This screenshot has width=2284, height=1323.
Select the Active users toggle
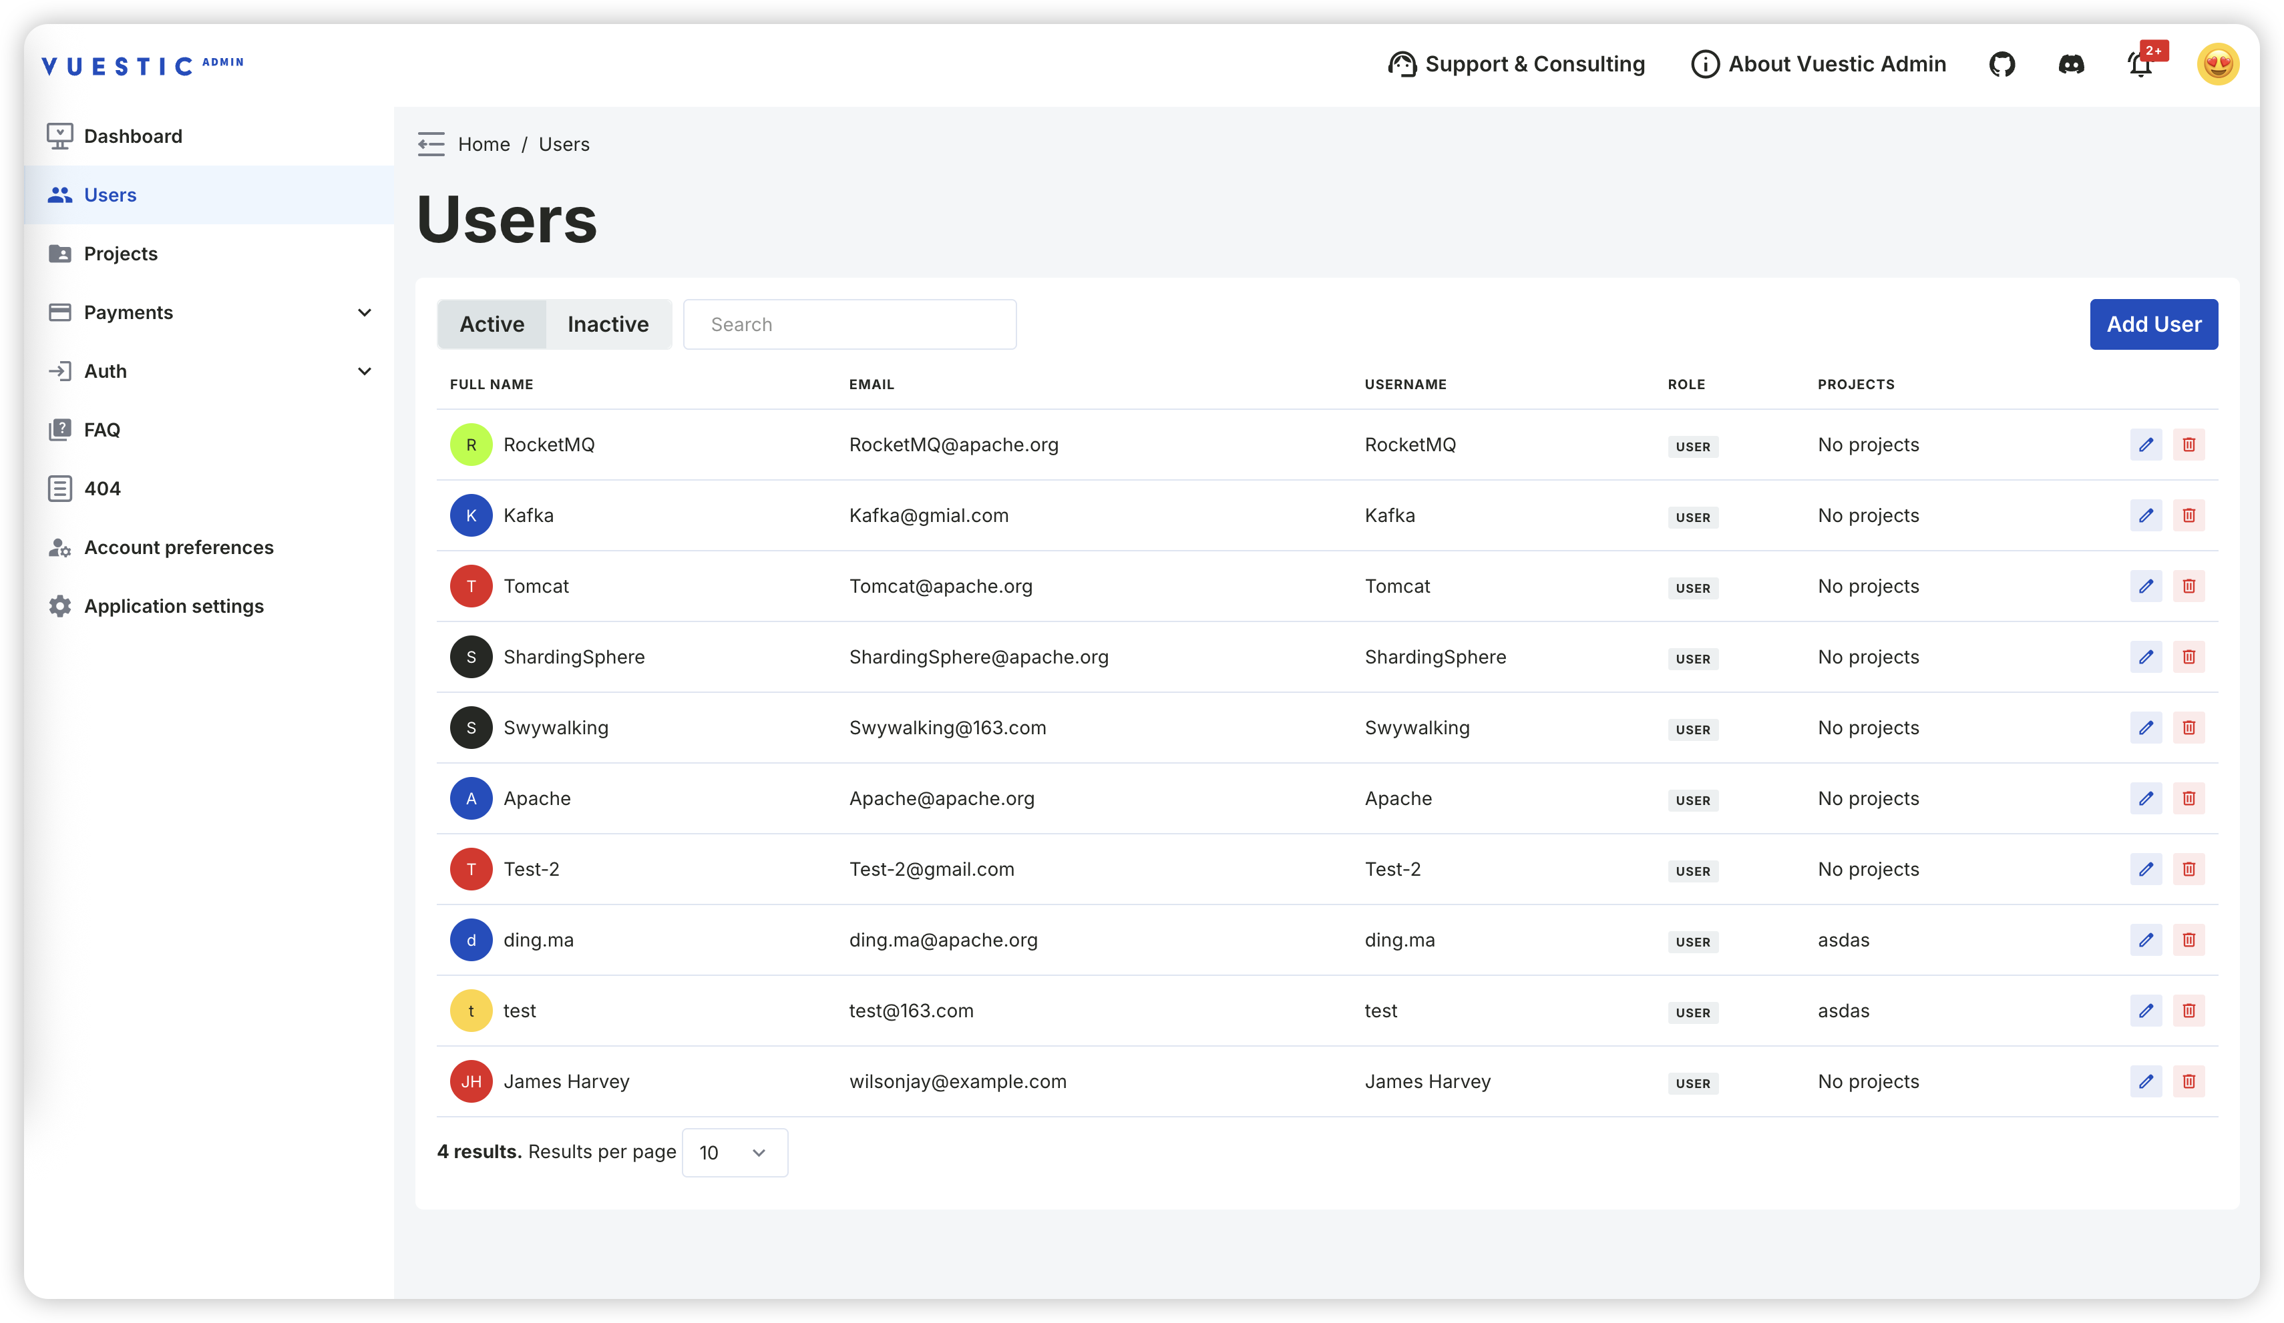[492, 324]
